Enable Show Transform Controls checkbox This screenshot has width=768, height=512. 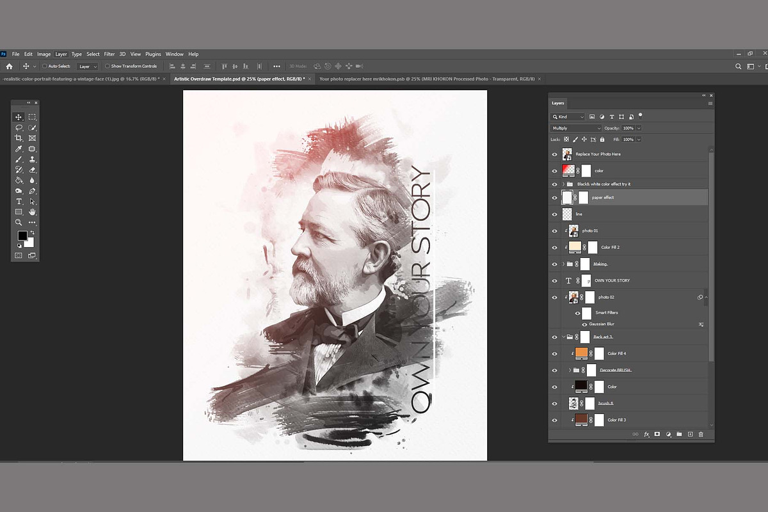108,66
